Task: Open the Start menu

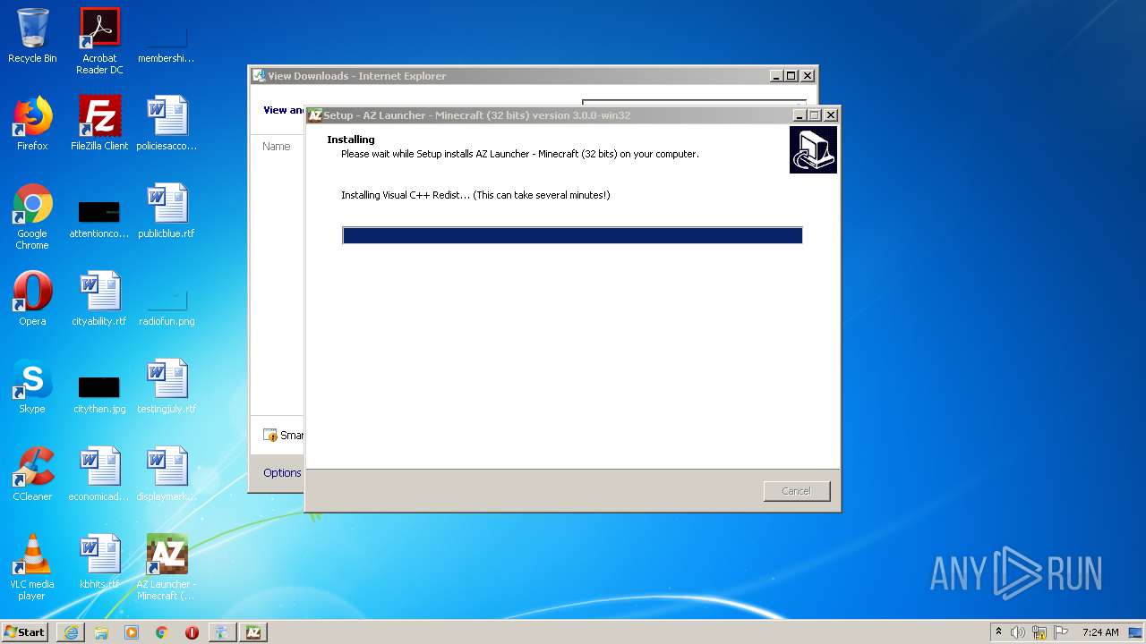Action: 25,632
